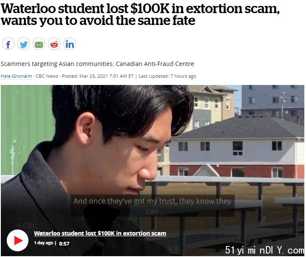Screen dimensions: 306x257
Task: Click the CBC News source label
Action: click(47, 76)
